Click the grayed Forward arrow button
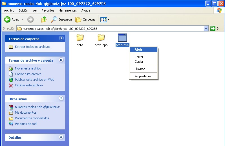The width and height of the screenshot is (225, 146). point(30,19)
